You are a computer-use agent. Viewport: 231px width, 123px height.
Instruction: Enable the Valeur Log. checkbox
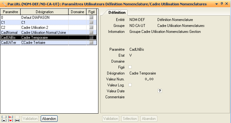(130, 85)
